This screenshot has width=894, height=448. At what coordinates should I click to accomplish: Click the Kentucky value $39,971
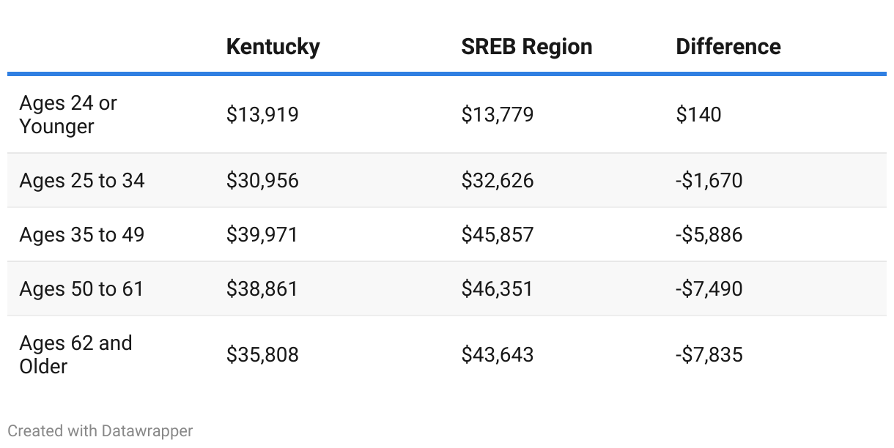coord(262,234)
